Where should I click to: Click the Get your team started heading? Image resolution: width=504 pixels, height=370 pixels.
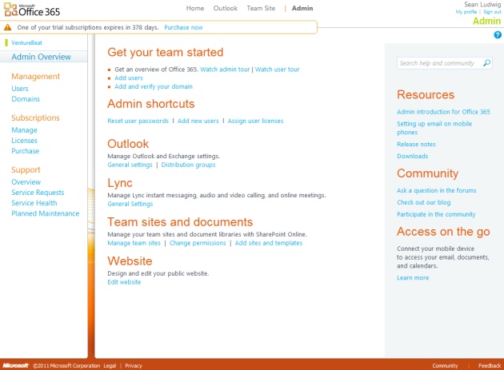(x=166, y=52)
